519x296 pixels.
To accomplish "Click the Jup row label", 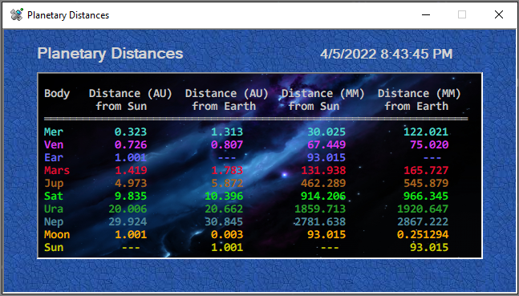I will click(54, 184).
